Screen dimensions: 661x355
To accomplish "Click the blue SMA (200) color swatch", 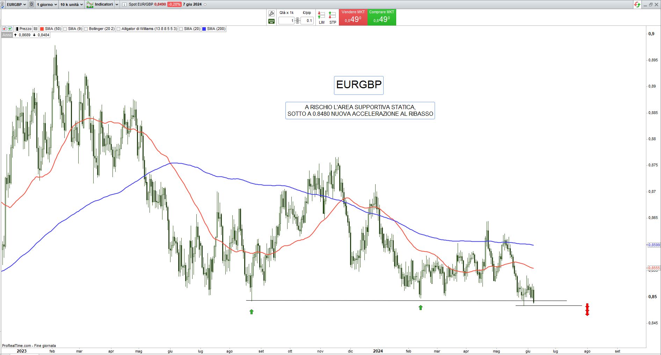I will click(x=204, y=29).
